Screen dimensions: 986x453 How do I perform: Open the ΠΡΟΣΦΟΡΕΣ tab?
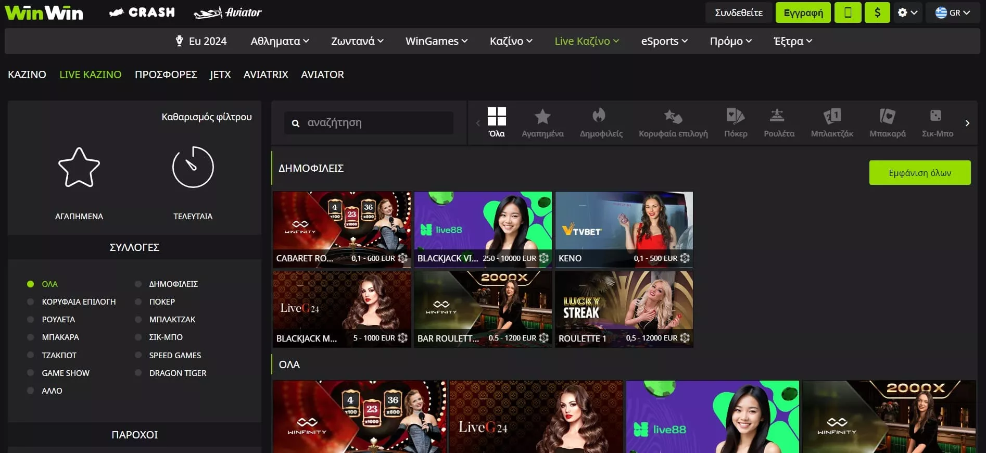pos(166,74)
